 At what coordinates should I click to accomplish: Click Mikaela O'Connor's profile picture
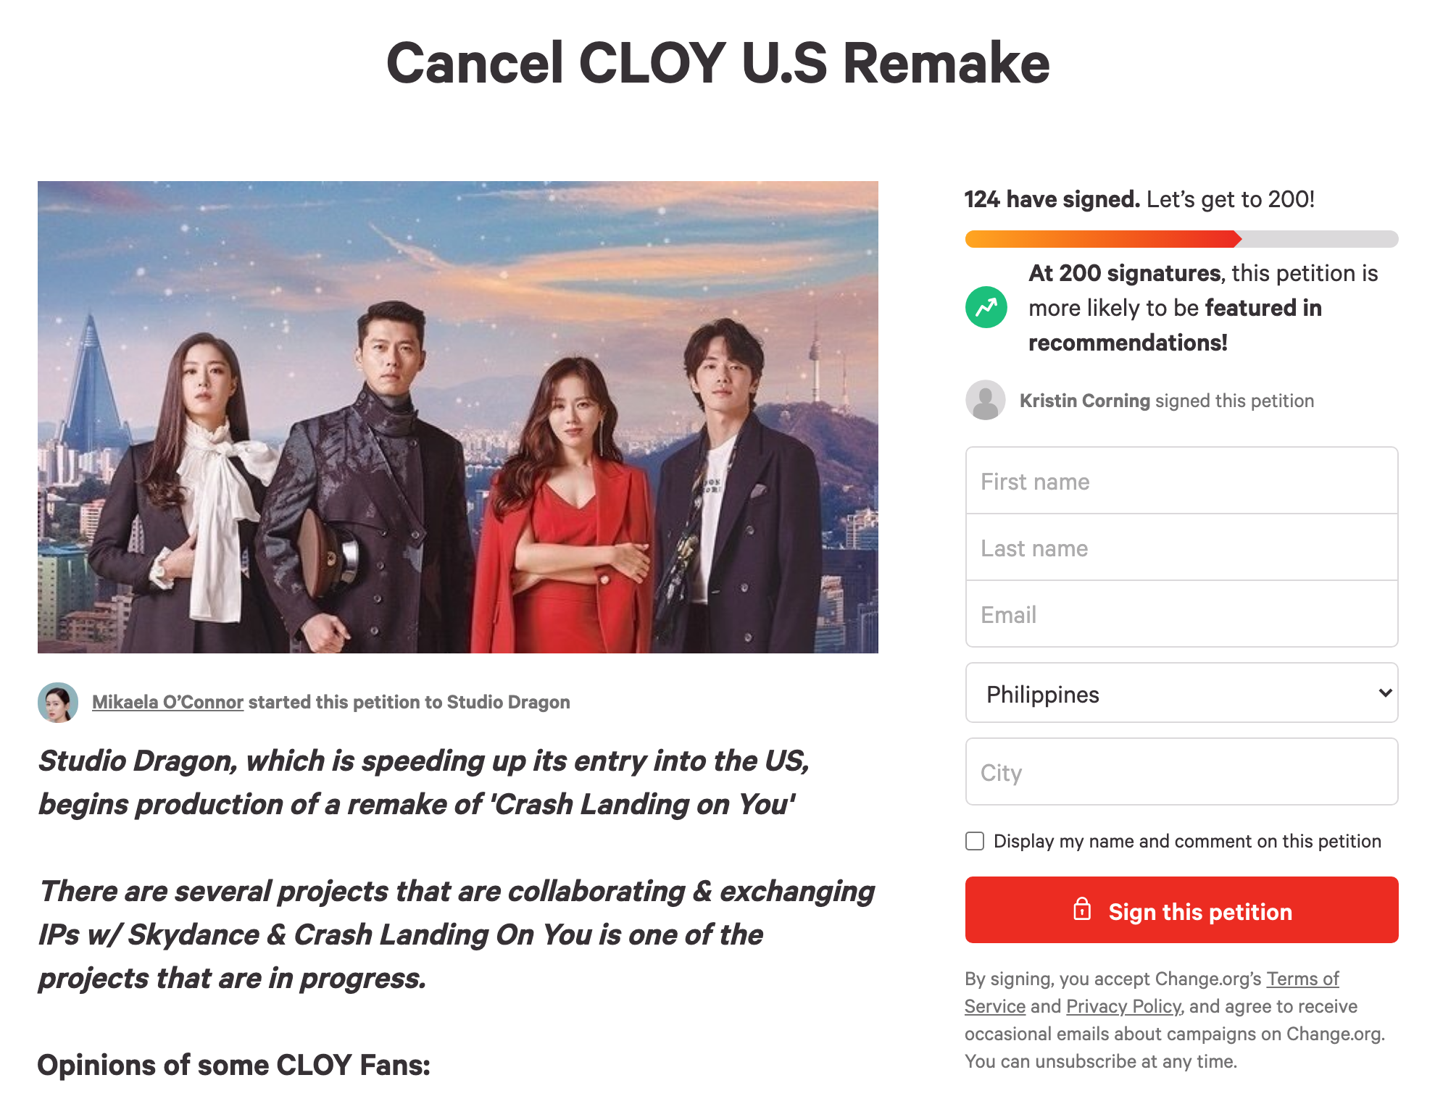point(58,702)
